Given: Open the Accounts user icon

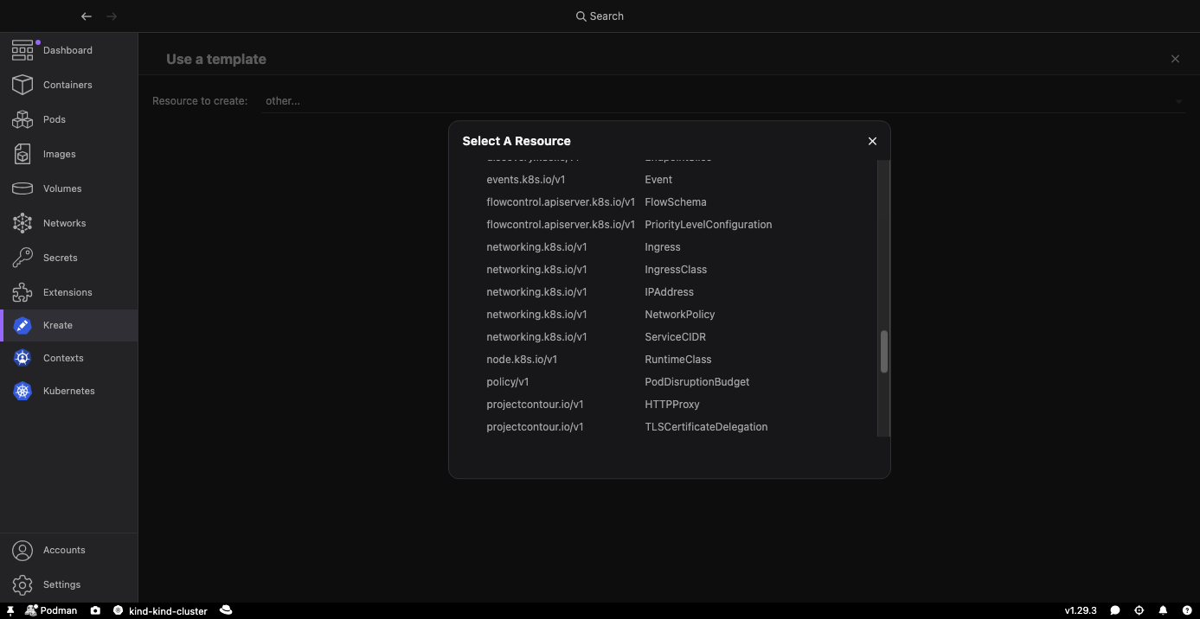Looking at the screenshot, I should click(22, 550).
